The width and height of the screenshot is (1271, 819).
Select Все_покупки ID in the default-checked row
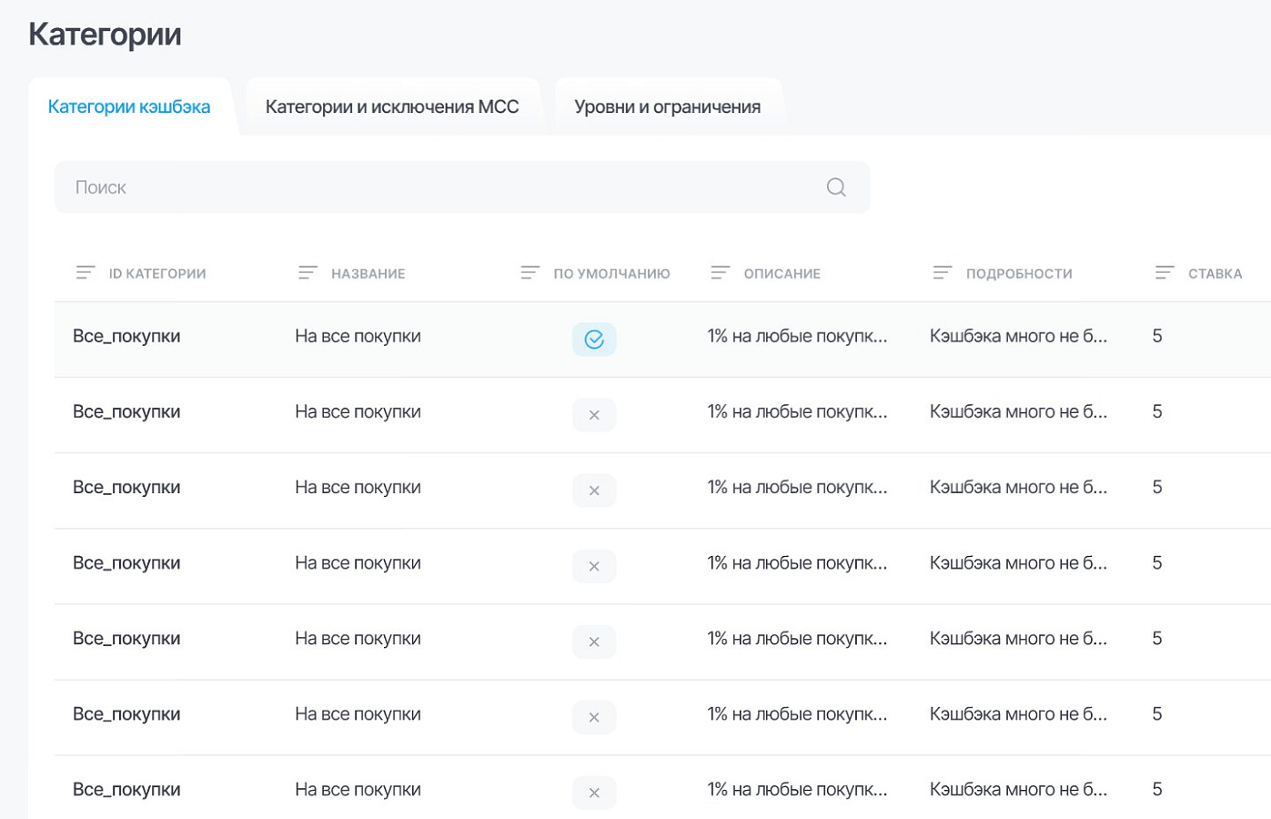coord(126,337)
